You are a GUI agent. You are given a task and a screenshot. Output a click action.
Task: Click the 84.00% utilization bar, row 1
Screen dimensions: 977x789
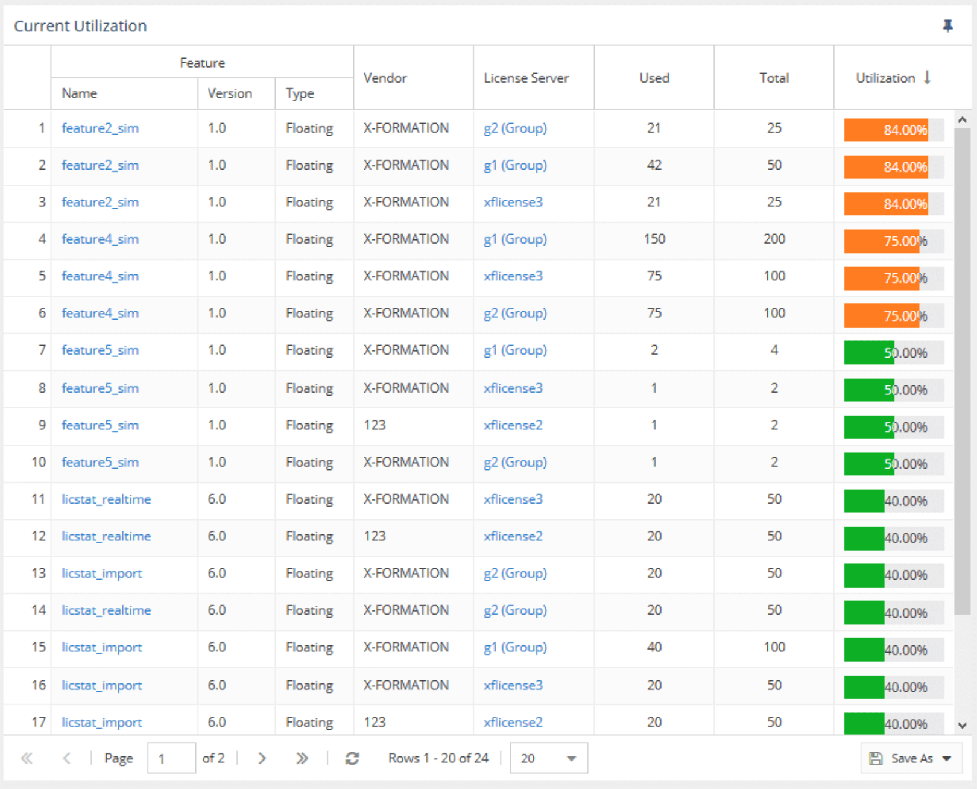[894, 130]
